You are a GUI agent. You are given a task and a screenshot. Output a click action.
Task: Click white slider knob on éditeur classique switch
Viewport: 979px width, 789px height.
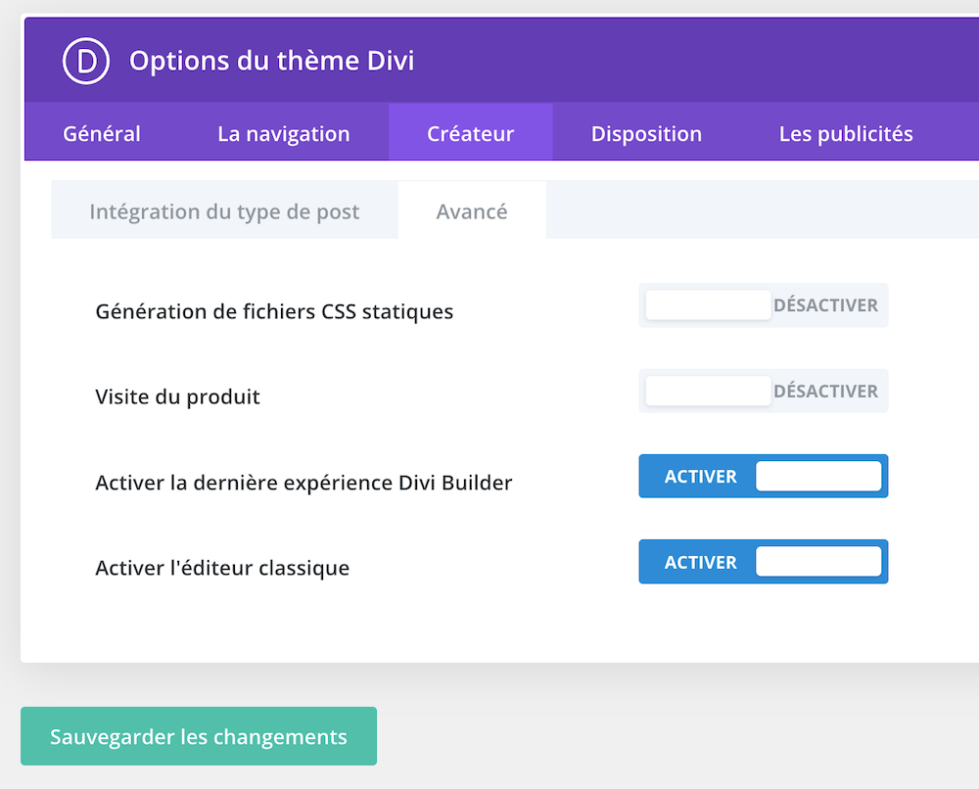point(818,562)
